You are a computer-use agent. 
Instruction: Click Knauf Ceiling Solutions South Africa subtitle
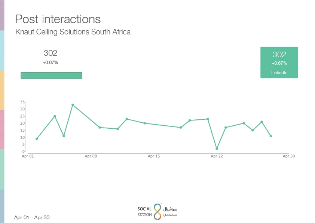pos(73,32)
